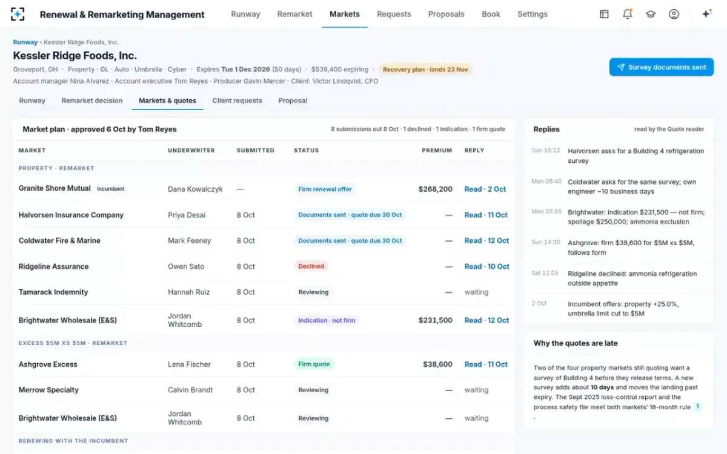Viewport: 727px width, 454px height.
Task: Select the Ashgrove Excess market
Action: pos(48,364)
